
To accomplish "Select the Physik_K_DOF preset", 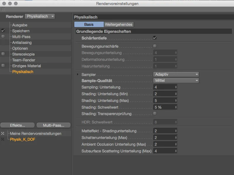I will (x=23, y=139).
